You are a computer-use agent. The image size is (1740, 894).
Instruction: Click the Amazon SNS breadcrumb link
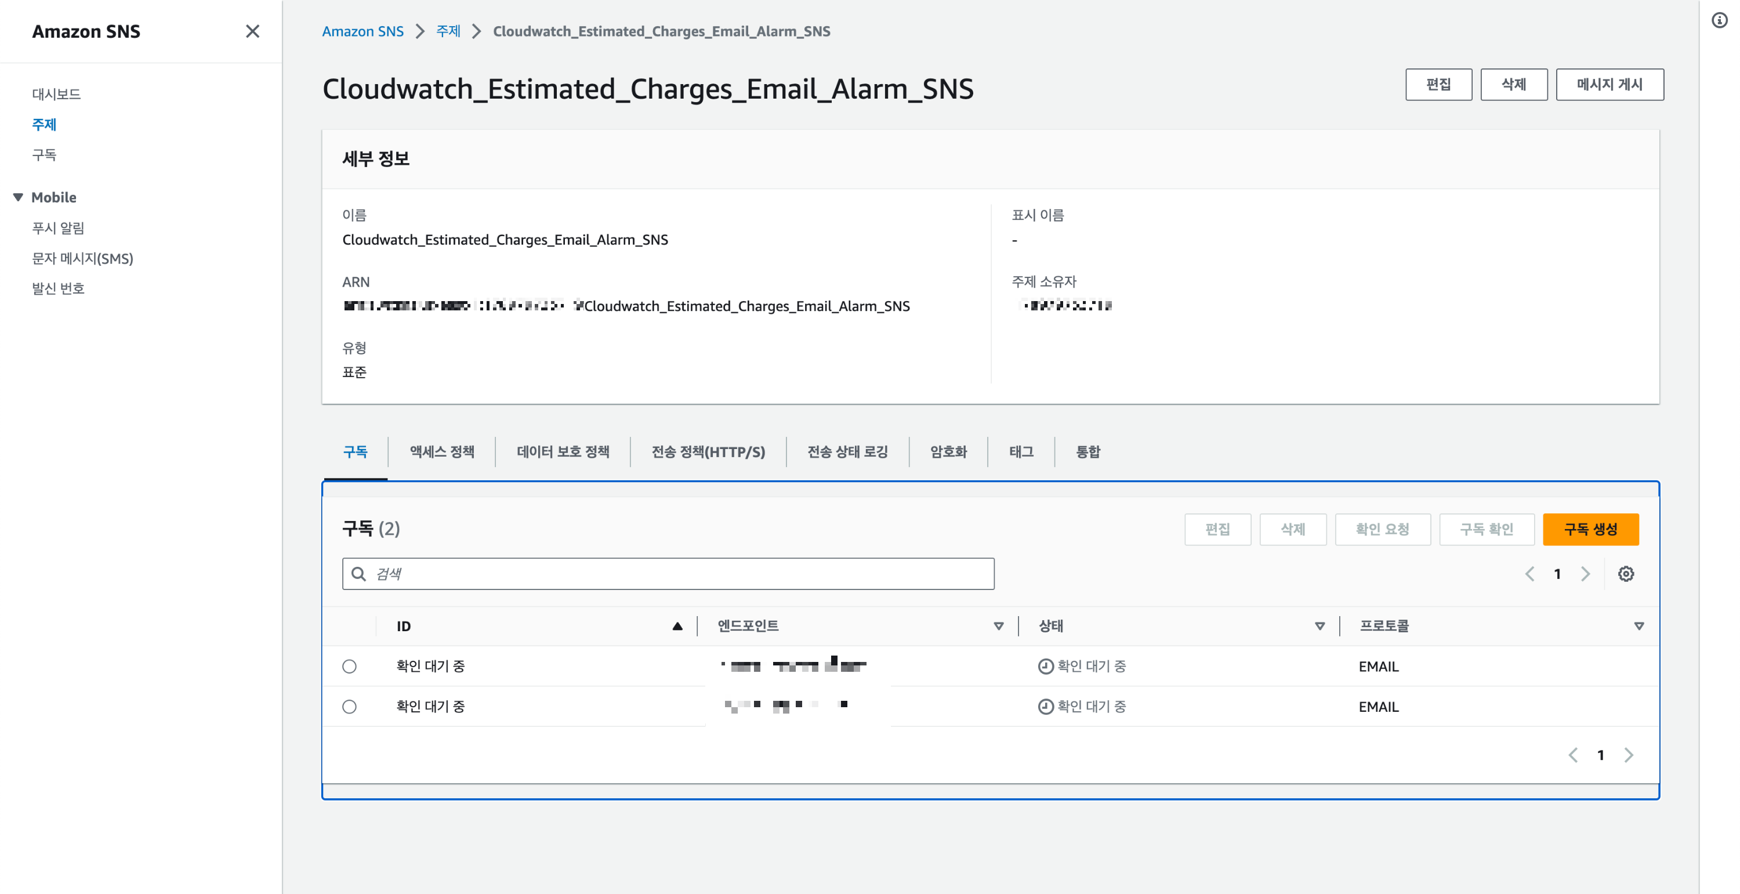coord(362,31)
